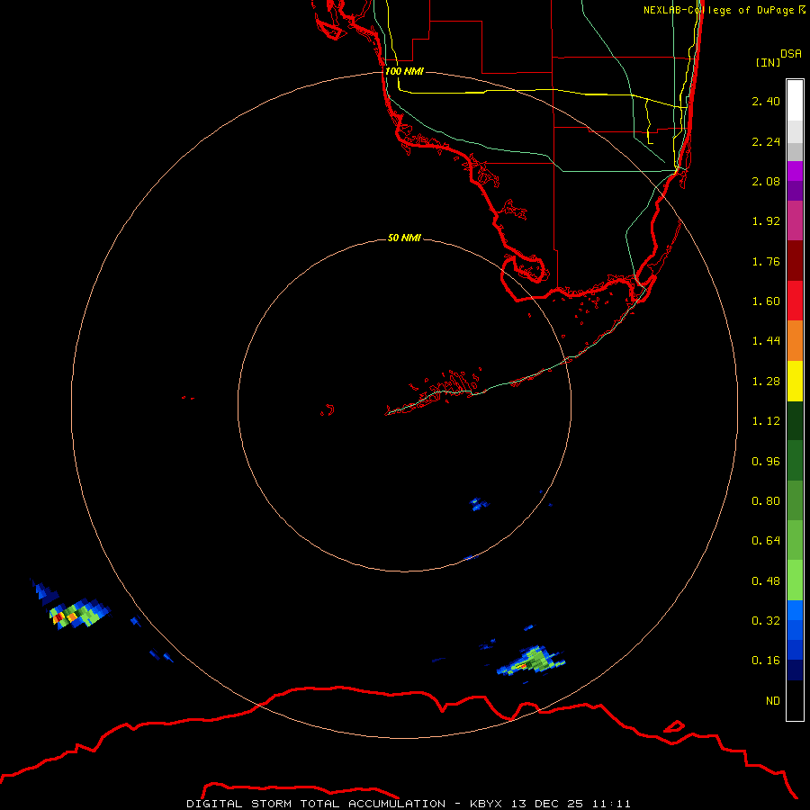Click the 50 NMI range ring label
This screenshot has height=810, width=810.
click(404, 238)
